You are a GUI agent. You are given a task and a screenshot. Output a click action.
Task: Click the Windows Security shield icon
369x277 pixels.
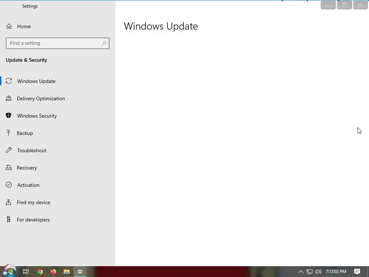pyautogui.click(x=9, y=115)
